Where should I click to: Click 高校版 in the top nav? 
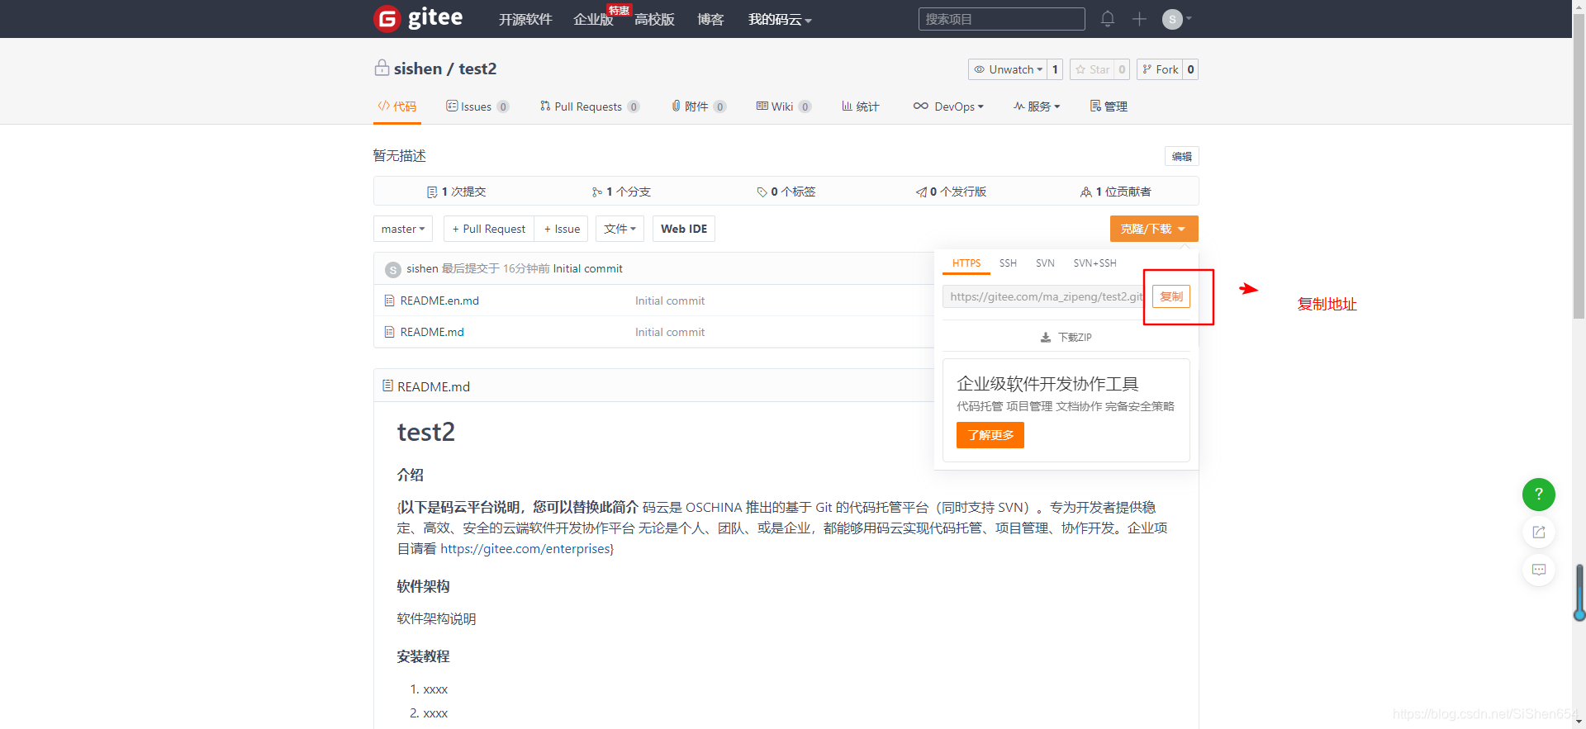click(654, 19)
